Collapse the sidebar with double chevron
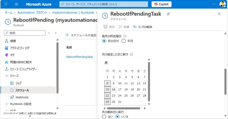This screenshot has height=119, width=228. coord(55,33)
